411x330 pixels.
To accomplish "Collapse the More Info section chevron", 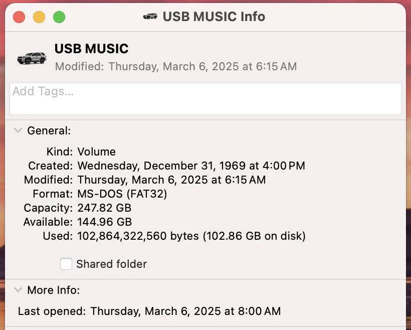I will tap(18, 290).
